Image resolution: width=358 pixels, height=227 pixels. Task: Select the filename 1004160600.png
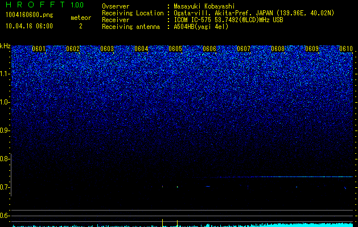tap(30, 15)
